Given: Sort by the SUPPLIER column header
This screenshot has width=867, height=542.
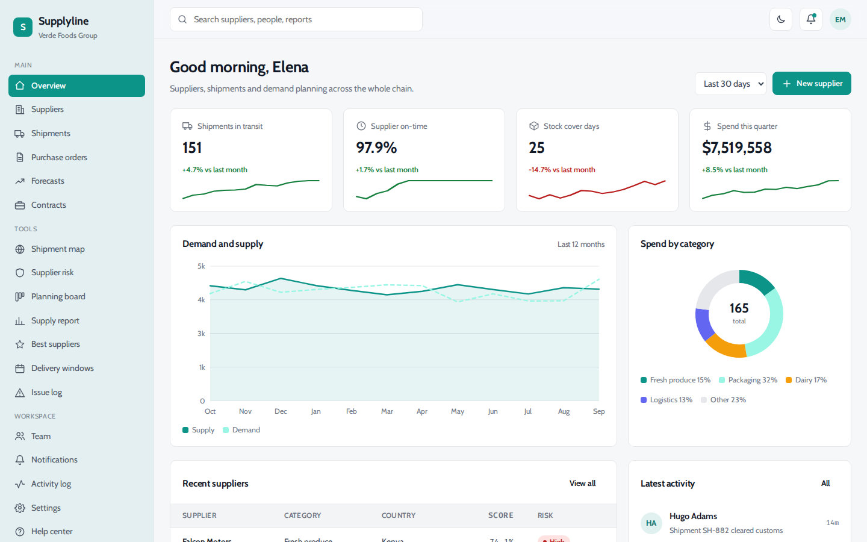Looking at the screenshot, I should [x=199, y=516].
